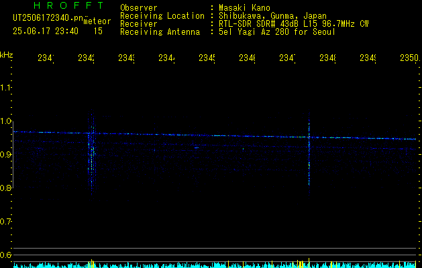
Task: Click the 2344 time axis label
Action: (166, 58)
